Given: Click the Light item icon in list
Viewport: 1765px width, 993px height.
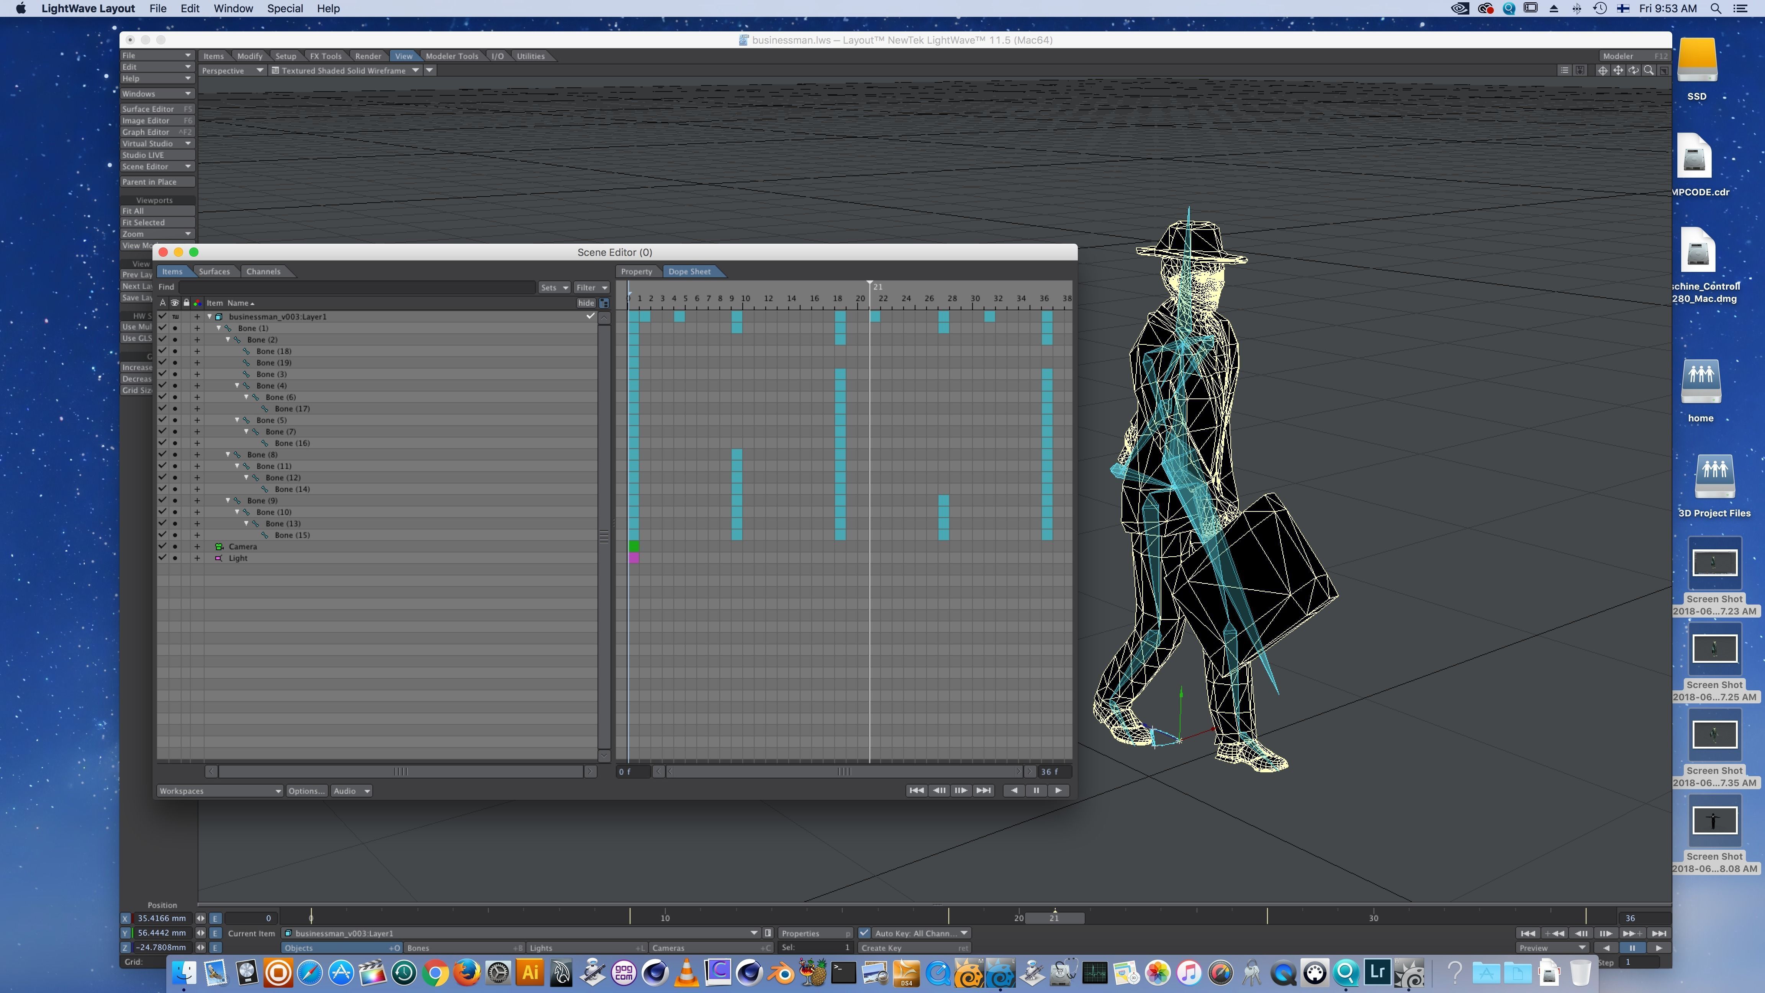Looking at the screenshot, I should (x=219, y=559).
